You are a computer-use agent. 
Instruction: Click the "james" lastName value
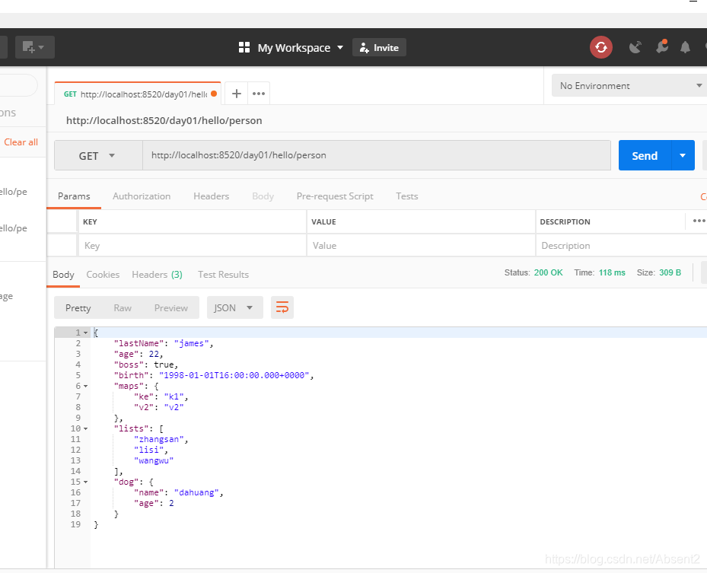point(192,343)
